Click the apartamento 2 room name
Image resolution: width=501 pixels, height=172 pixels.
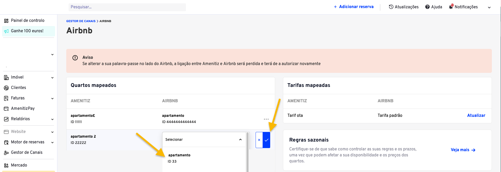tap(83, 137)
